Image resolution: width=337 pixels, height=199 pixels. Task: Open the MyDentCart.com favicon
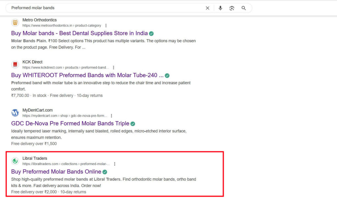15,113
